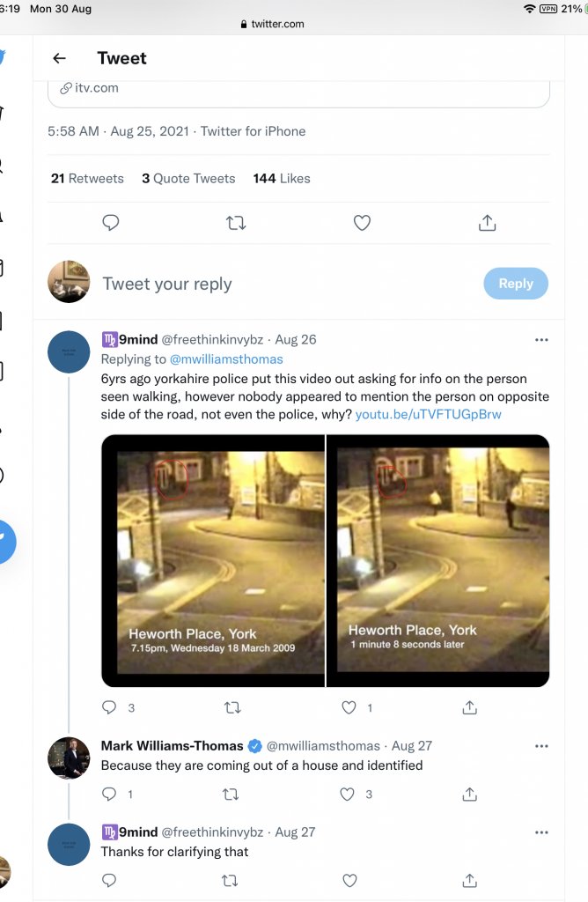Go back using the arrow beside Tweet
This screenshot has height=902, width=588.
pyautogui.click(x=59, y=58)
